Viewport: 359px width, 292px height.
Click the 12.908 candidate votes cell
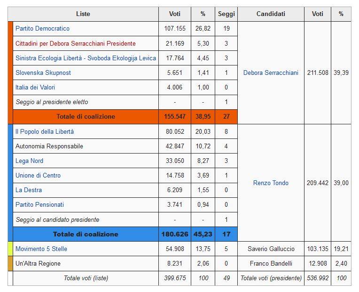point(318,264)
